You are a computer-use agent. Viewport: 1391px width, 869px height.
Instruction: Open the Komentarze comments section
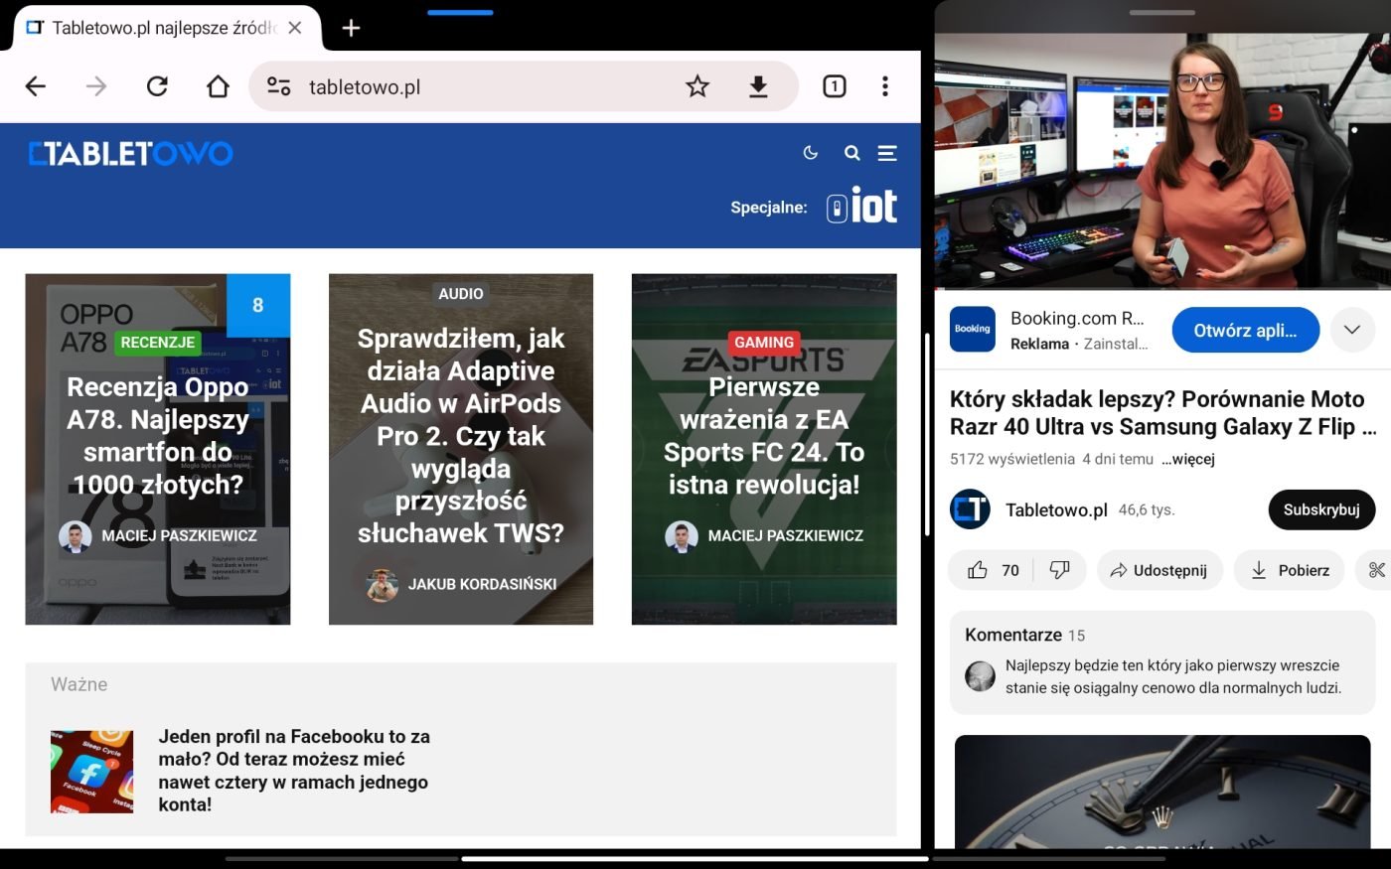[x=1162, y=662]
